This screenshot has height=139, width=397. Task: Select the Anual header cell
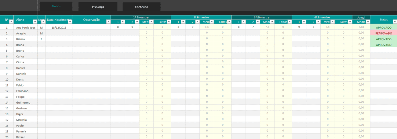[361, 17]
